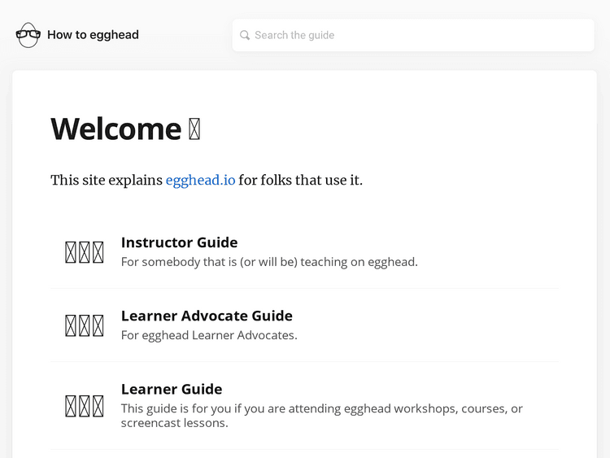Click the "(or will be)" text in Instructor description
610x458 pixels.
tap(269, 262)
